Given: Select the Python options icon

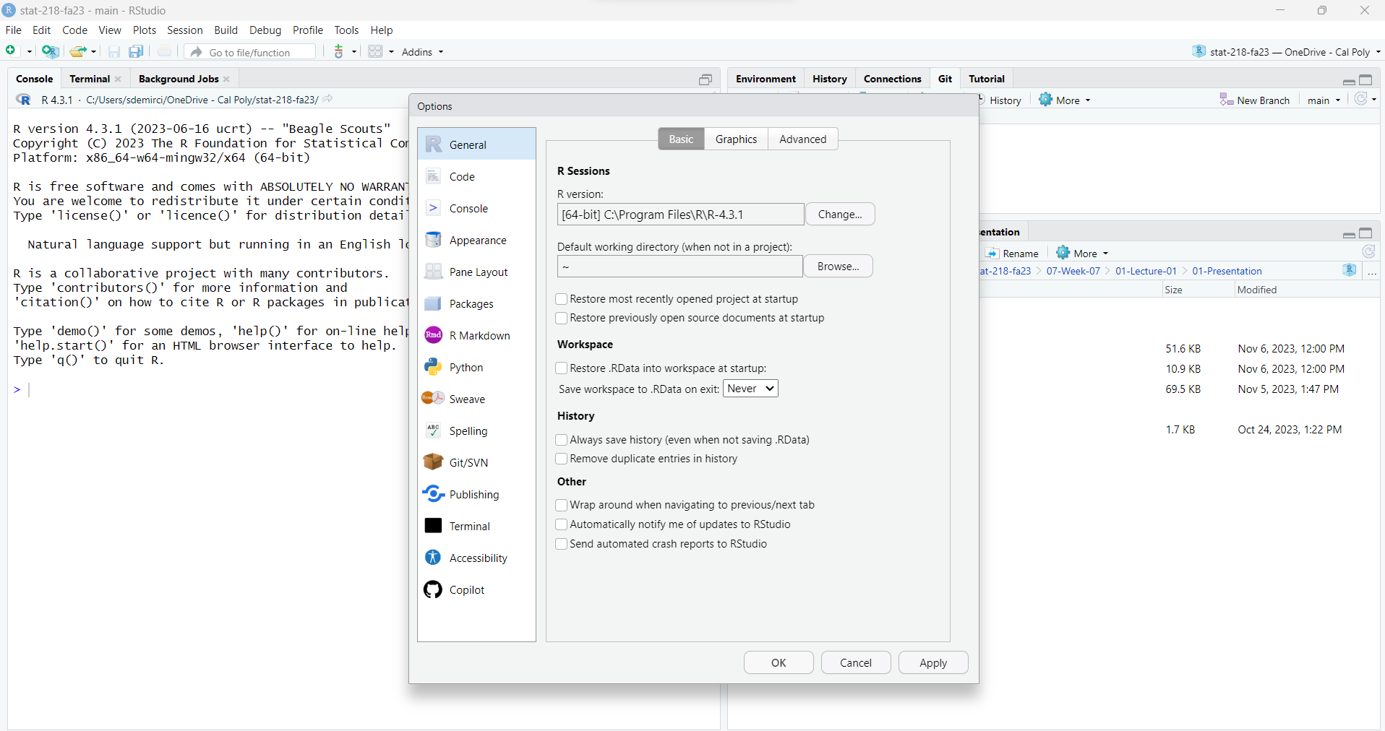Looking at the screenshot, I should pos(433,368).
